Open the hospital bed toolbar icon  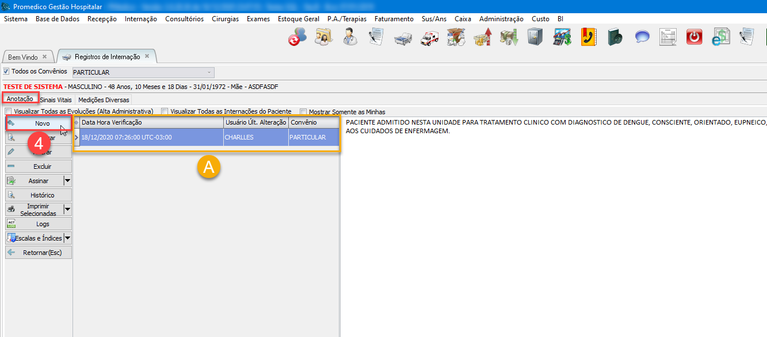(x=403, y=38)
